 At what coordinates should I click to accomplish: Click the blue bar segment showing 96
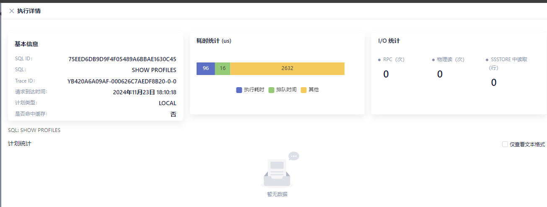pyautogui.click(x=206, y=68)
